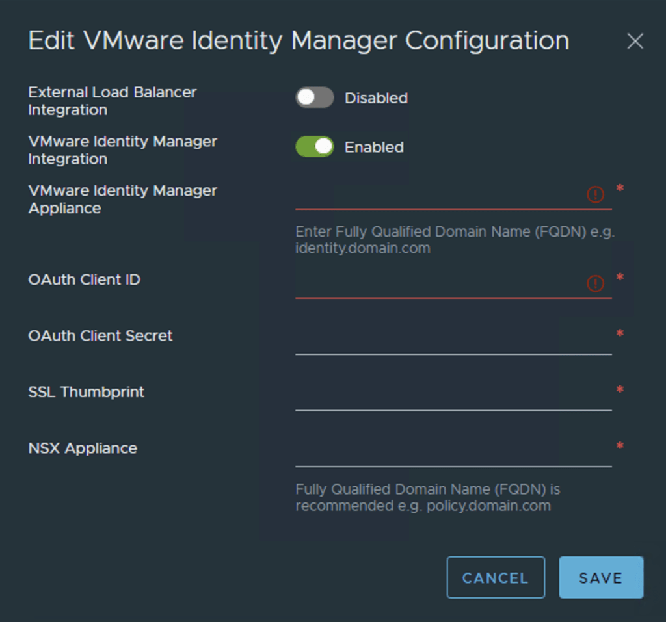Click the policy.domain.com hint text
The height and width of the screenshot is (622, 666).
click(x=427, y=497)
